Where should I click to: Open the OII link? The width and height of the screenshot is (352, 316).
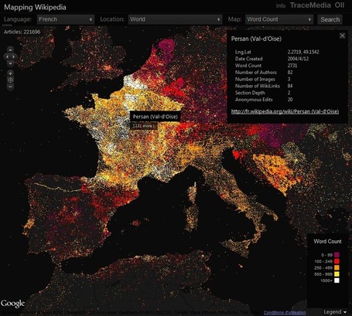pyautogui.click(x=340, y=5)
